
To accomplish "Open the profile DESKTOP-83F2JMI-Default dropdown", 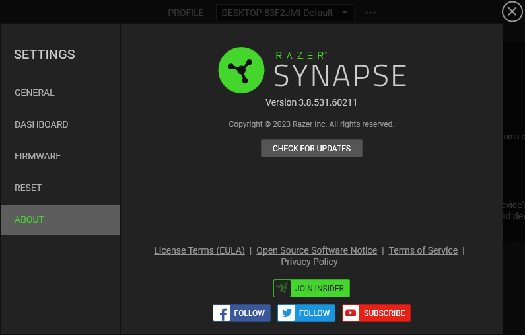I will coord(285,13).
